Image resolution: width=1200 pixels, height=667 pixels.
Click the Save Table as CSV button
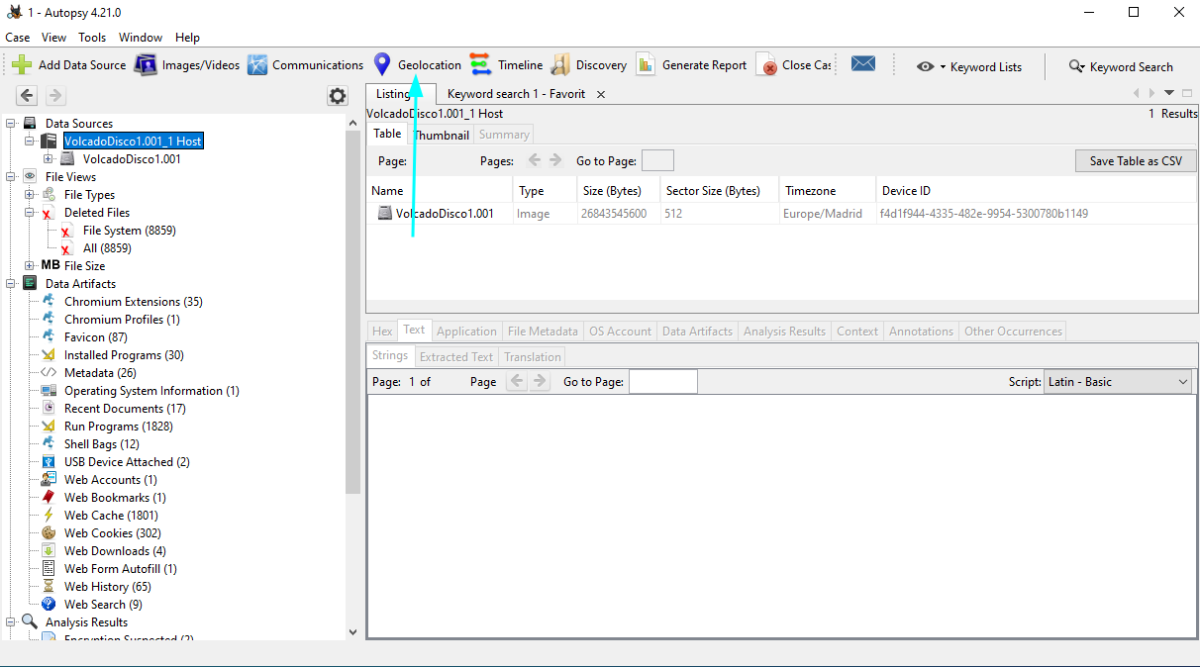click(1136, 161)
